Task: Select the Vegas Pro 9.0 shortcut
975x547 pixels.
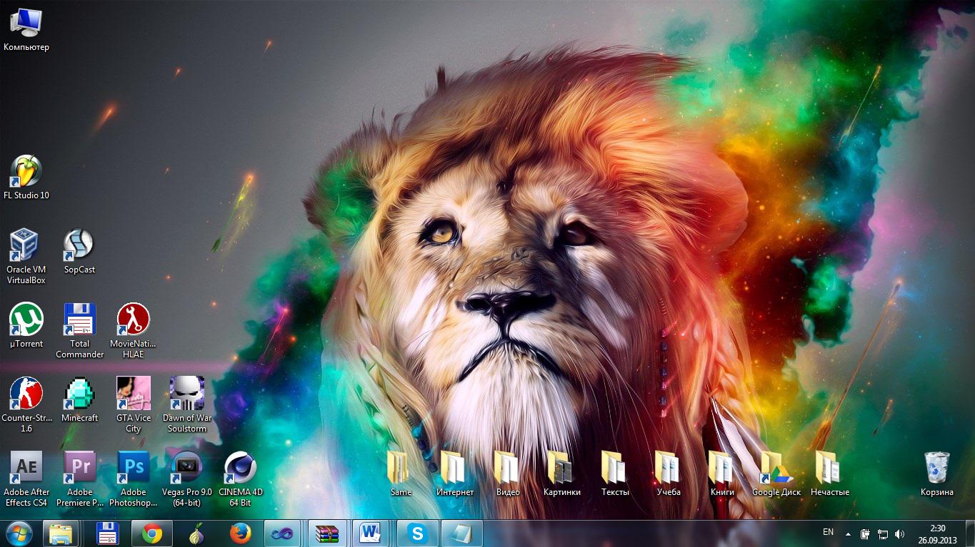Action: pyautogui.click(x=186, y=480)
